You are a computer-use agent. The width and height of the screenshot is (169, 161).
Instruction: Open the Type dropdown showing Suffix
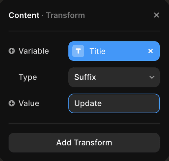[114, 77]
